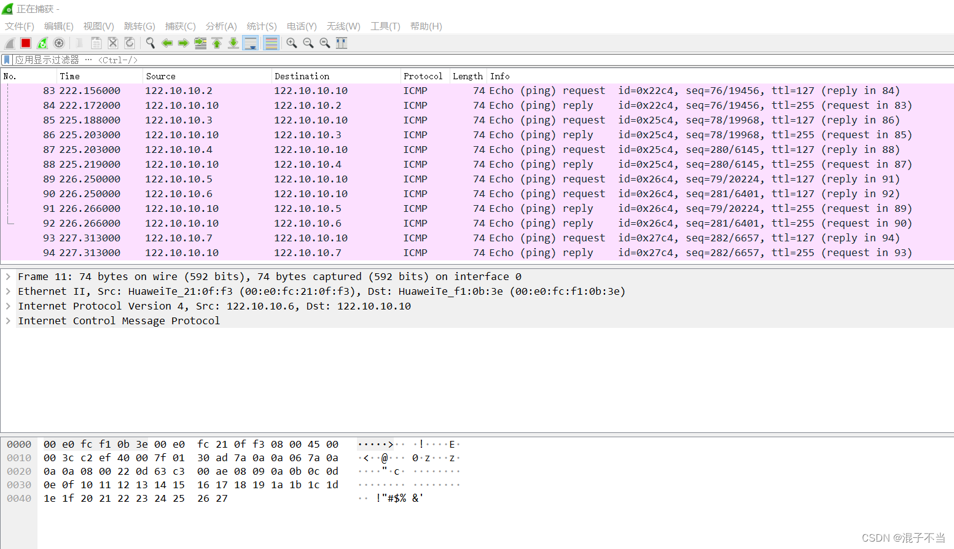This screenshot has width=954, height=549.
Task: Open the 文件(F) menu
Action: coord(20,26)
